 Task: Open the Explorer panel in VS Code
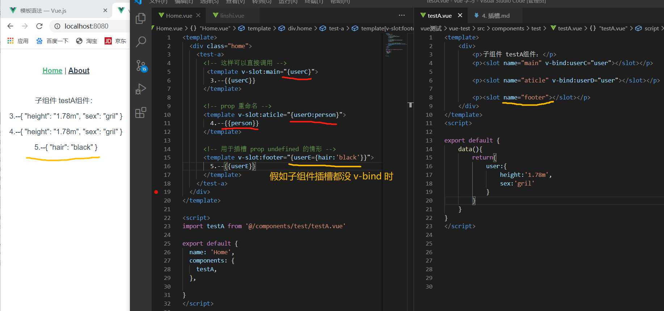click(x=140, y=18)
